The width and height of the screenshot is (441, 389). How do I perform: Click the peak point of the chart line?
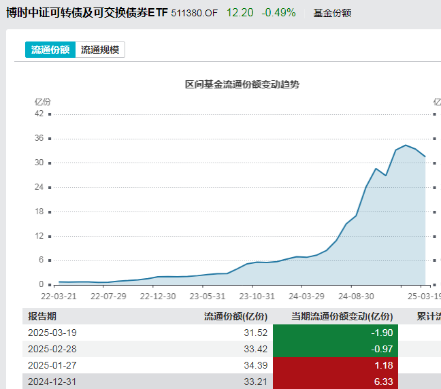pos(406,145)
